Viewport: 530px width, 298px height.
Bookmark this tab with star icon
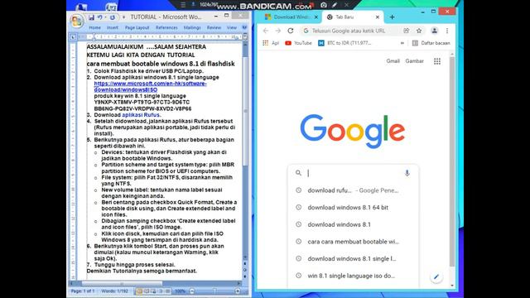[419, 31]
